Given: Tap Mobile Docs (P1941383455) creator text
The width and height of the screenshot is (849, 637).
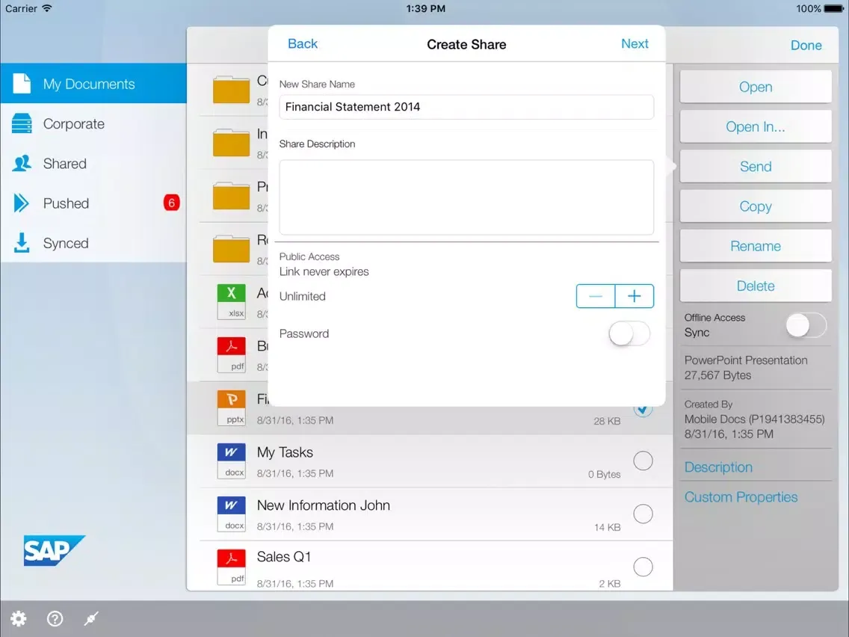Looking at the screenshot, I should (754, 419).
